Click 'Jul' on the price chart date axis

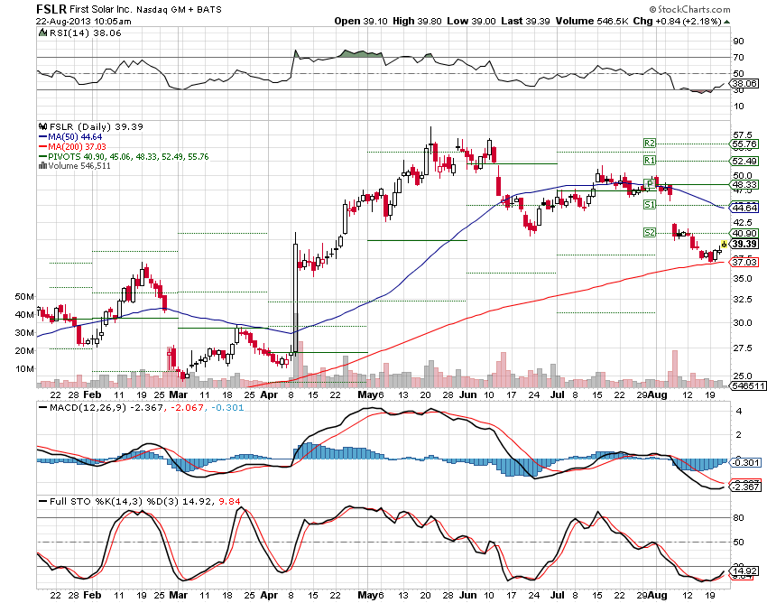557,395
